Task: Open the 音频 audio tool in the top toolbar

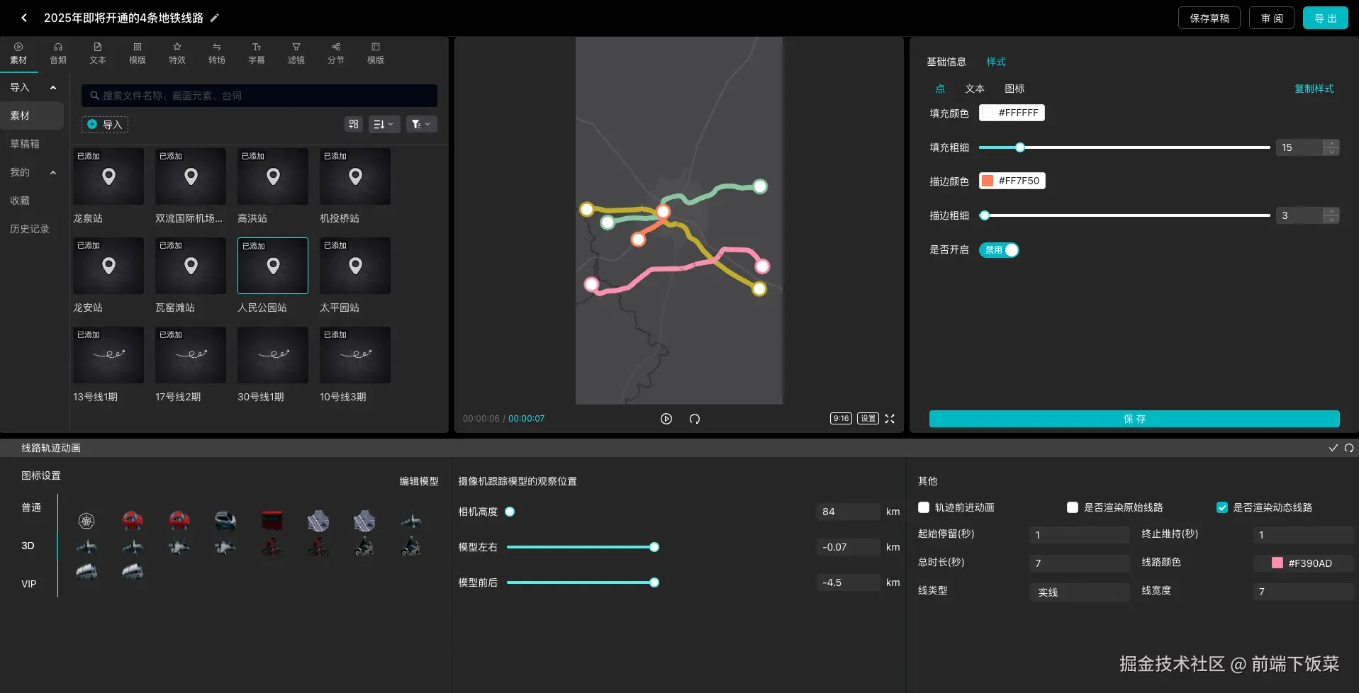Action: pos(58,53)
